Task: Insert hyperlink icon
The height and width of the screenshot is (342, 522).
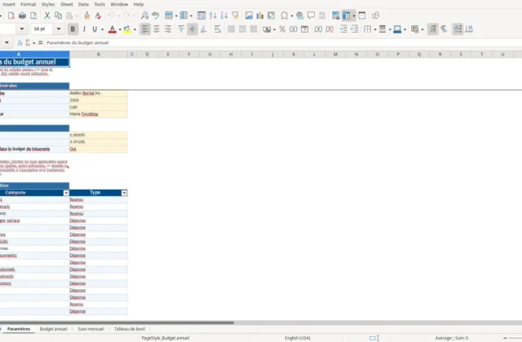Action: click(x=299, y=15)
